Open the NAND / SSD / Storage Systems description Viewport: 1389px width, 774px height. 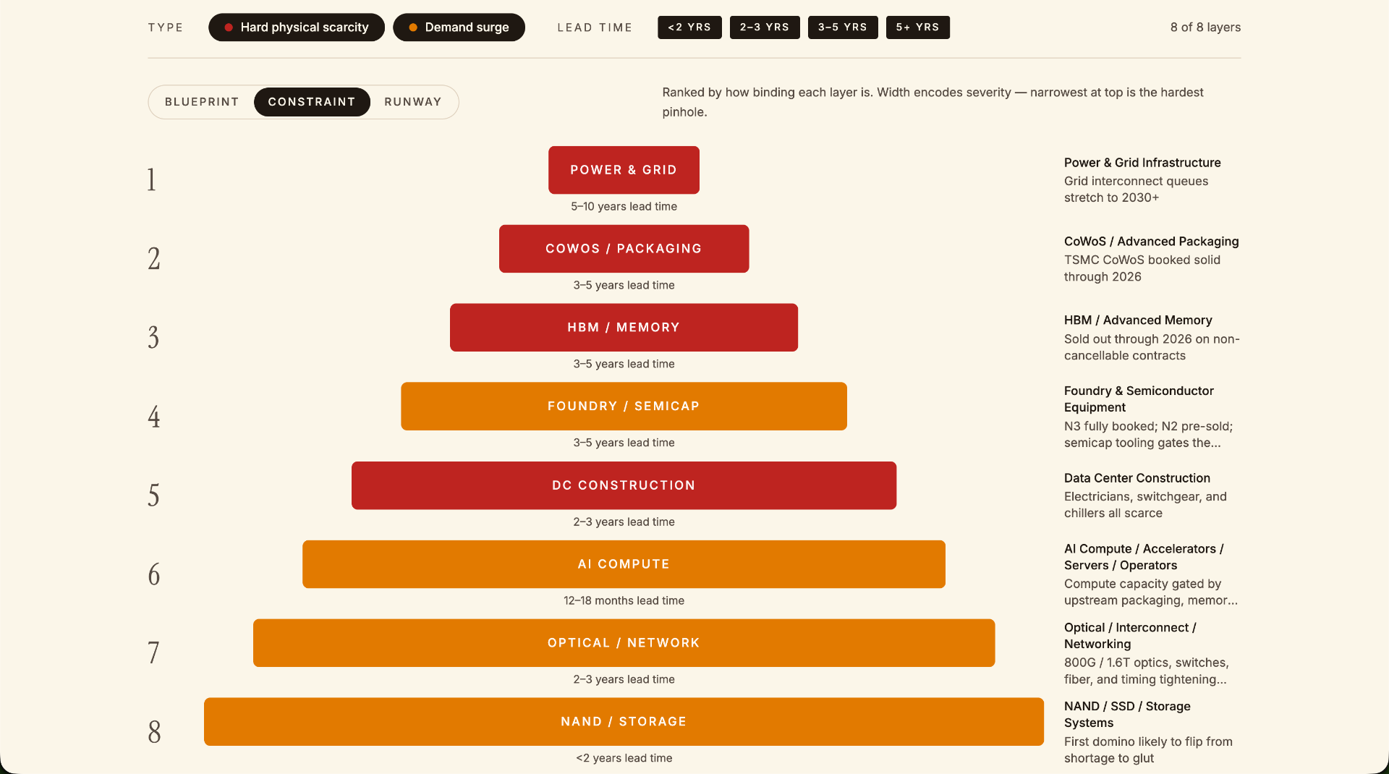1150,732
